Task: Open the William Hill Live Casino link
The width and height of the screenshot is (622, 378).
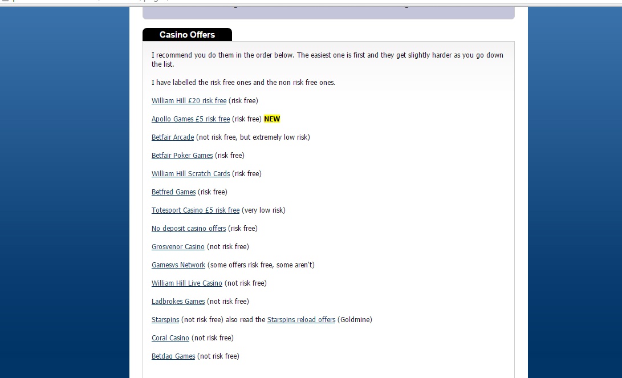Action: (186, 283)
